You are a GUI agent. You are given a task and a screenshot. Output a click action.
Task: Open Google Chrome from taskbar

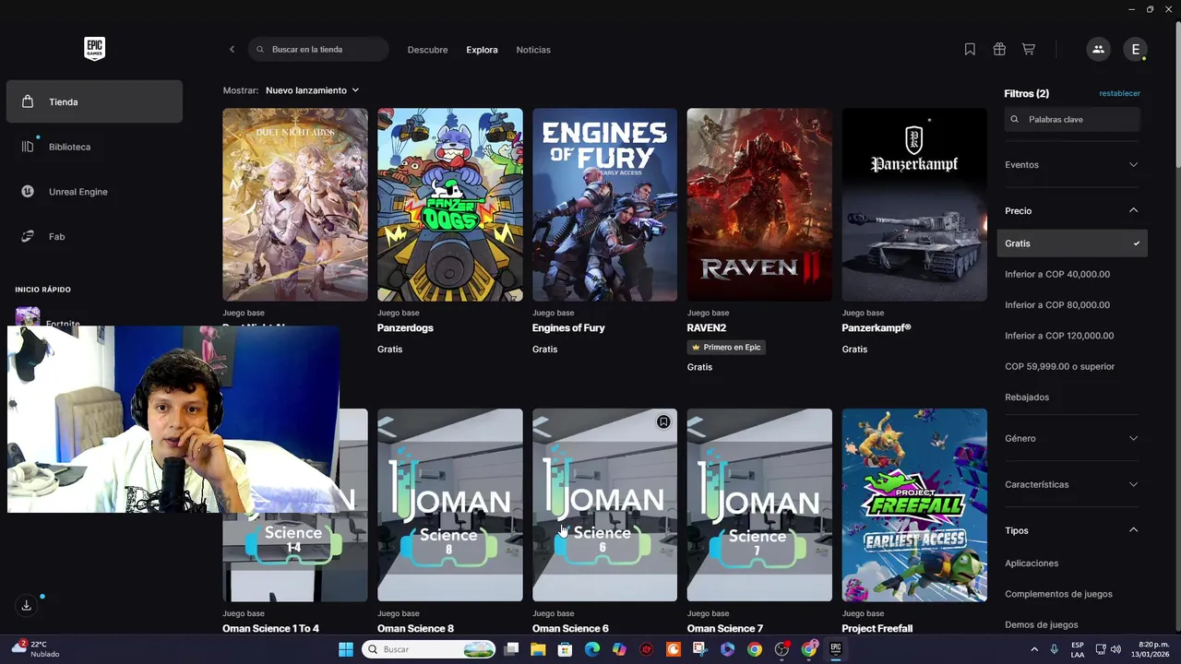coord(755,649)
